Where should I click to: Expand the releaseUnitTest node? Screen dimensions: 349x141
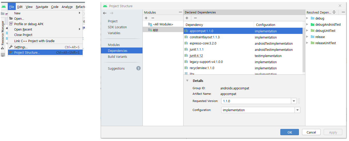coord(307,43)
